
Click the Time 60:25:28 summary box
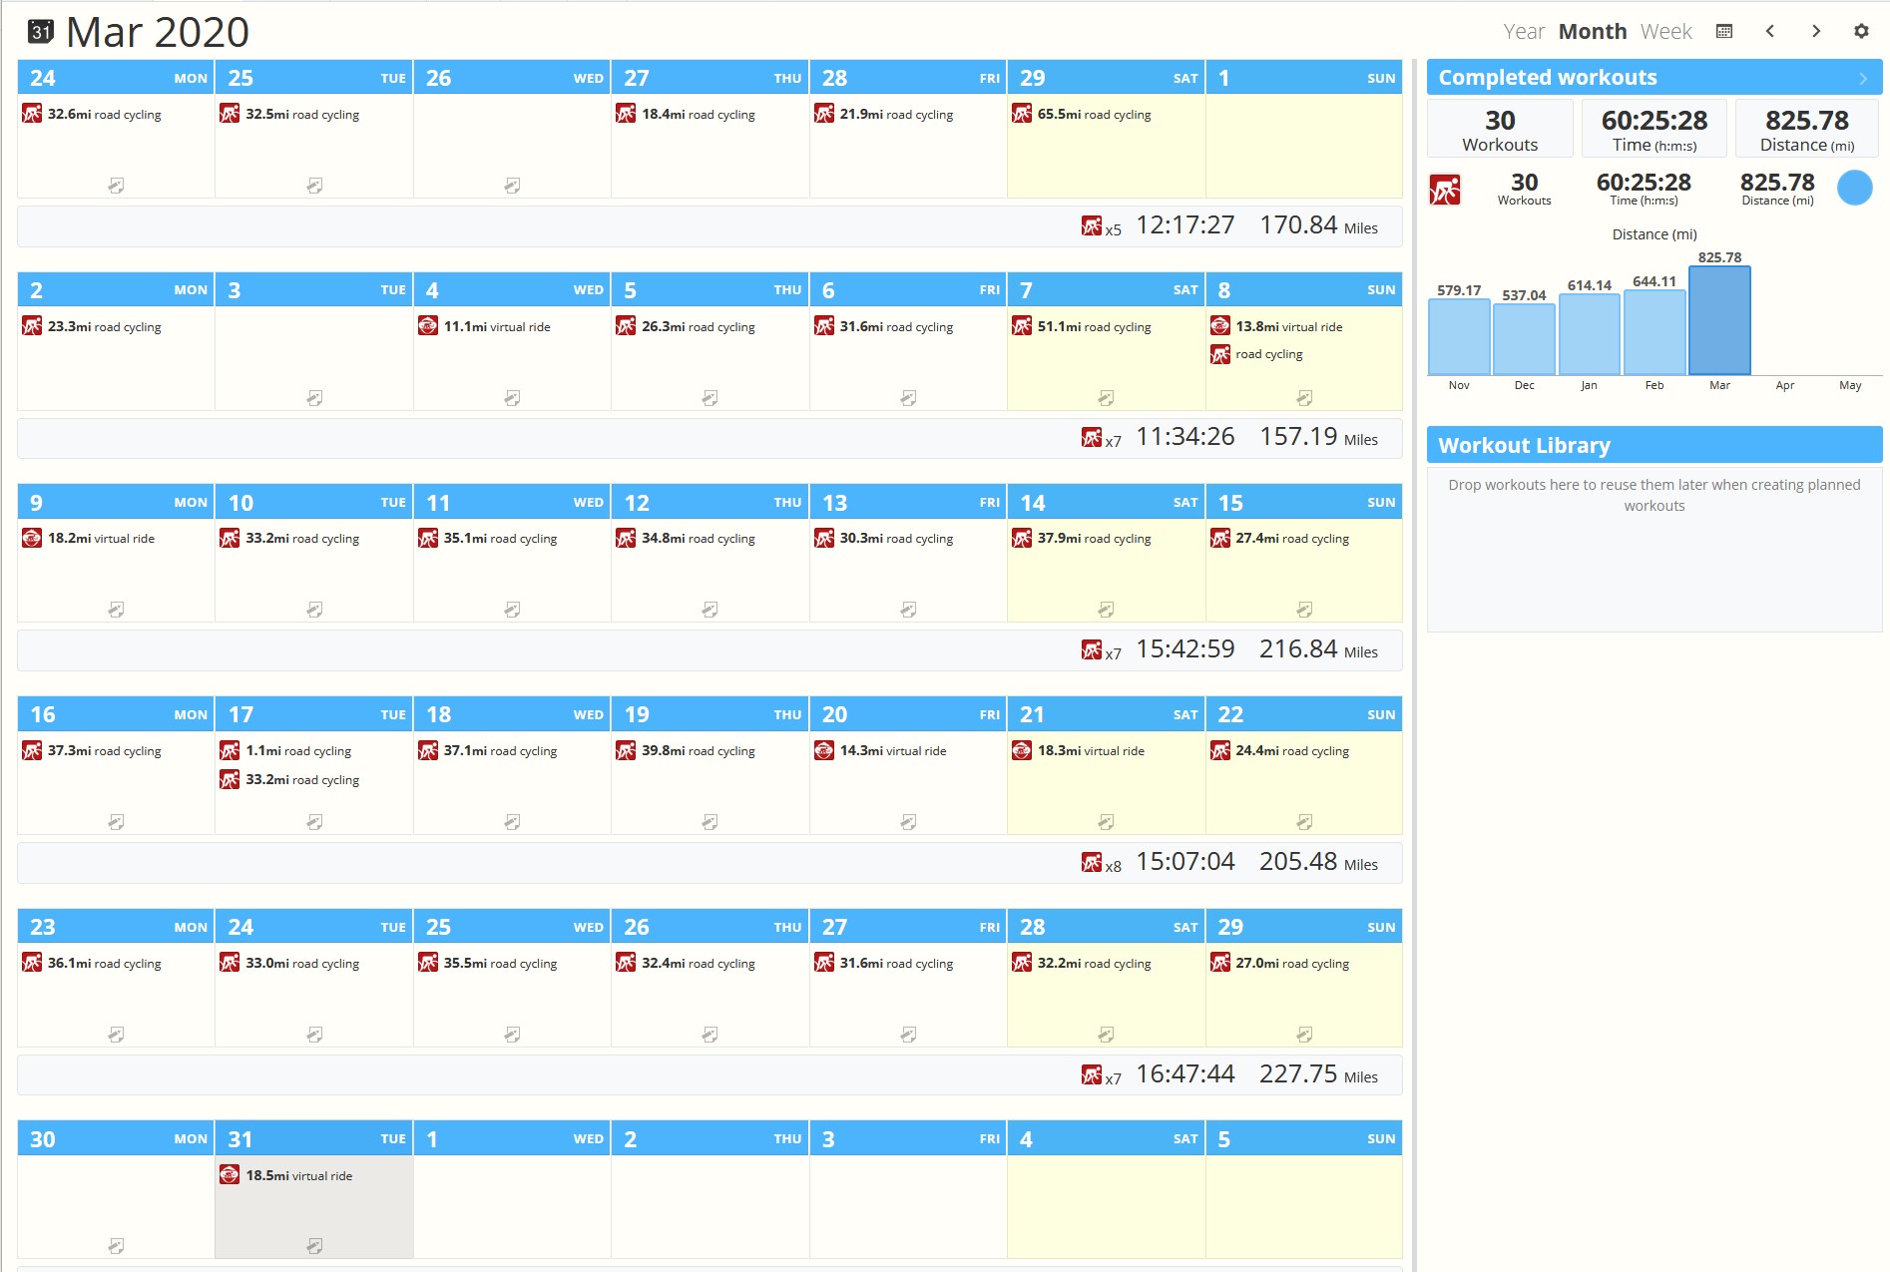click(1654, 129)
